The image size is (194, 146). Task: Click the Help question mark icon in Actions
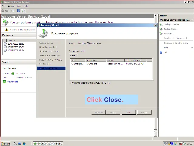tap(161, 52)
